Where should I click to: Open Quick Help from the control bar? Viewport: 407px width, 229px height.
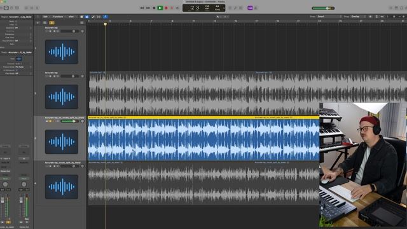pyautogui.click(x=11, y=8)
